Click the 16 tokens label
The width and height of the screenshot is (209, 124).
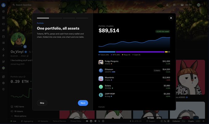click(18, 111)
